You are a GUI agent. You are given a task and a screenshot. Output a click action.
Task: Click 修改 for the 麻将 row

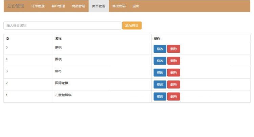[160, 72]
